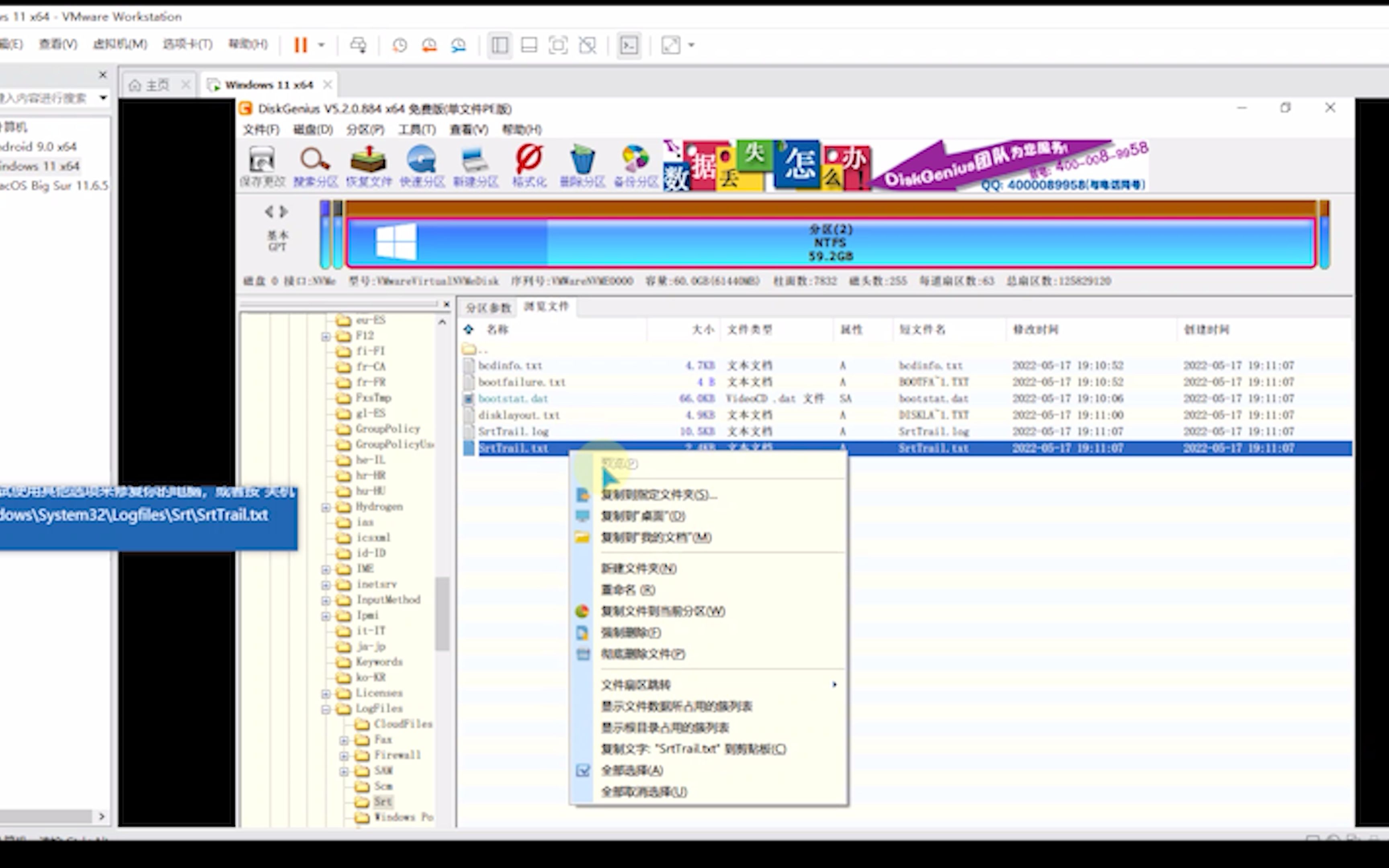Click 全部取消选择 in context menu
1389x868 pixels.
643,791
